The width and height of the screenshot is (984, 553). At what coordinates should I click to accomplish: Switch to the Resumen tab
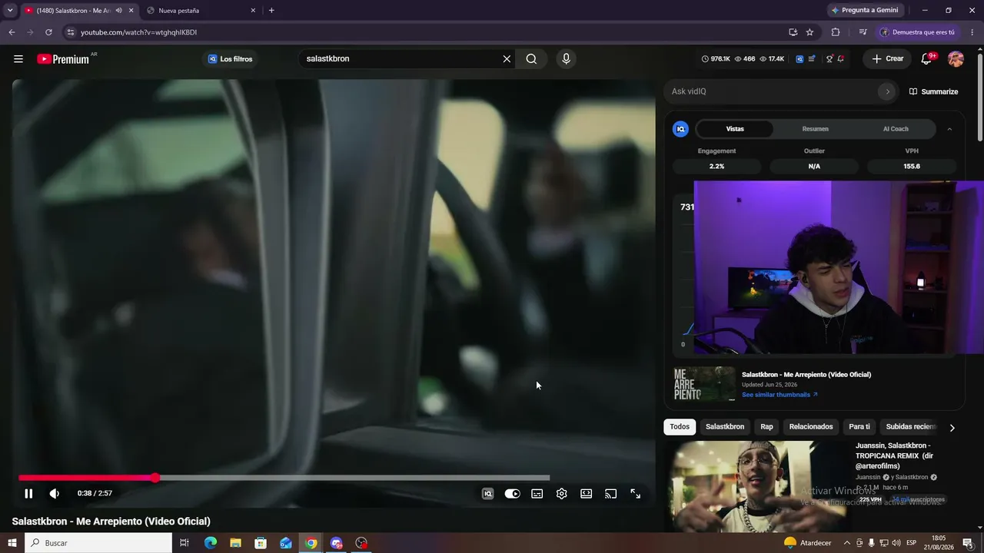pyautogui.click(x=815, y=129)
